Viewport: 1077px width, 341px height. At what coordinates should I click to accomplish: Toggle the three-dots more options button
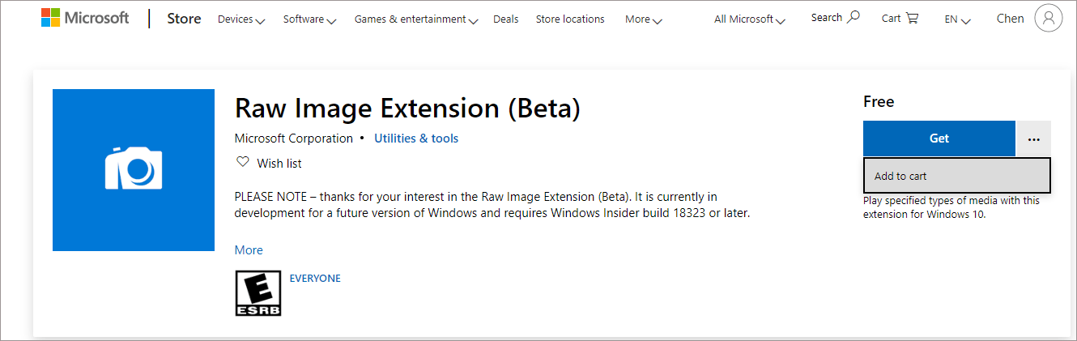coord(1033,139)
